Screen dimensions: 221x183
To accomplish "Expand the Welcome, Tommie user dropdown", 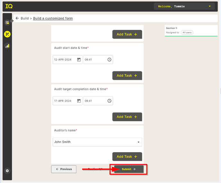I will tap(210, 6).
